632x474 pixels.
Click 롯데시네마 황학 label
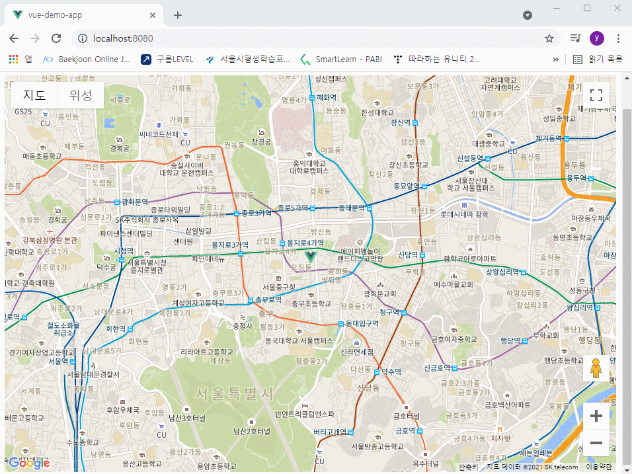pos(464,214)
